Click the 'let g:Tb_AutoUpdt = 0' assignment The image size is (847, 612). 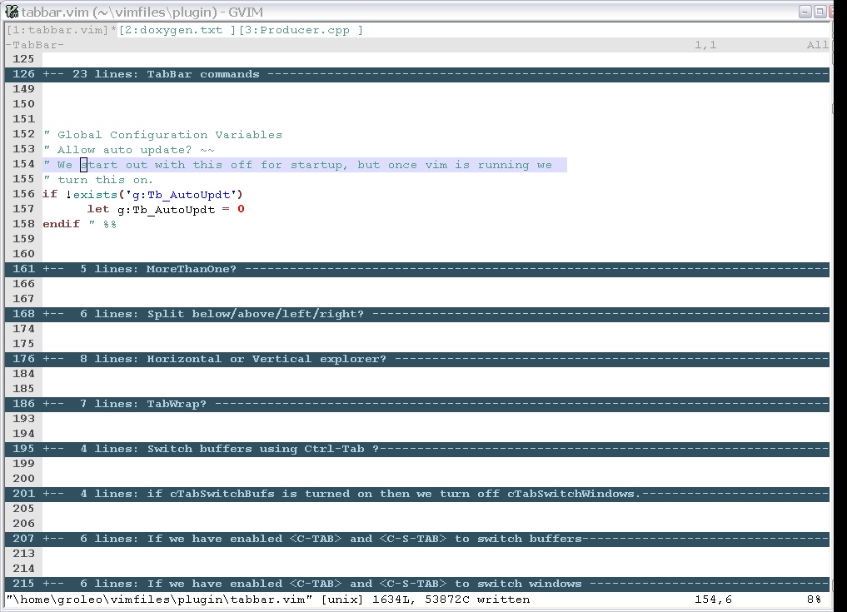166,210
